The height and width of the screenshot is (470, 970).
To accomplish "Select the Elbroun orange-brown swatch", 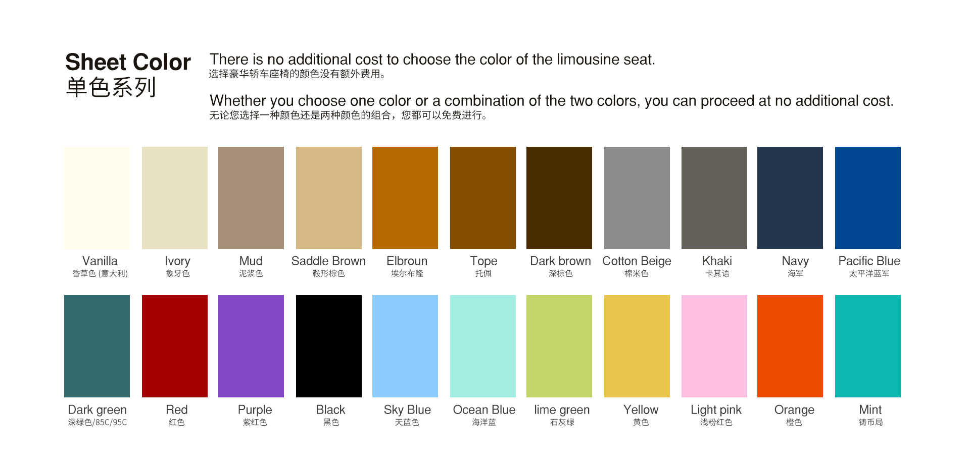I will [x=405, y=198].
